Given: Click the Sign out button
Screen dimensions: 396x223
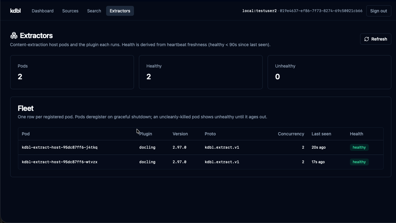Looking at the screenshot, I should click(379, 11).
